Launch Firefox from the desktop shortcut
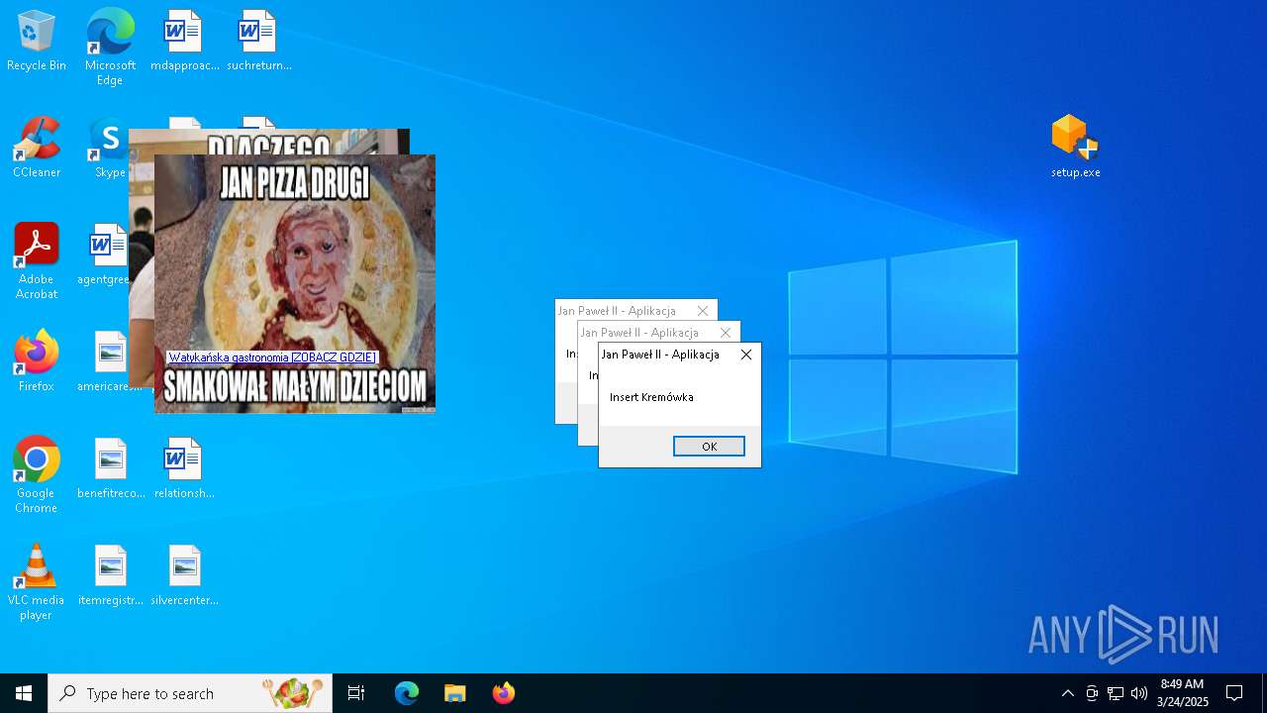The height and width of the screenshot is (713, 1267). click(x=37, y=362)
